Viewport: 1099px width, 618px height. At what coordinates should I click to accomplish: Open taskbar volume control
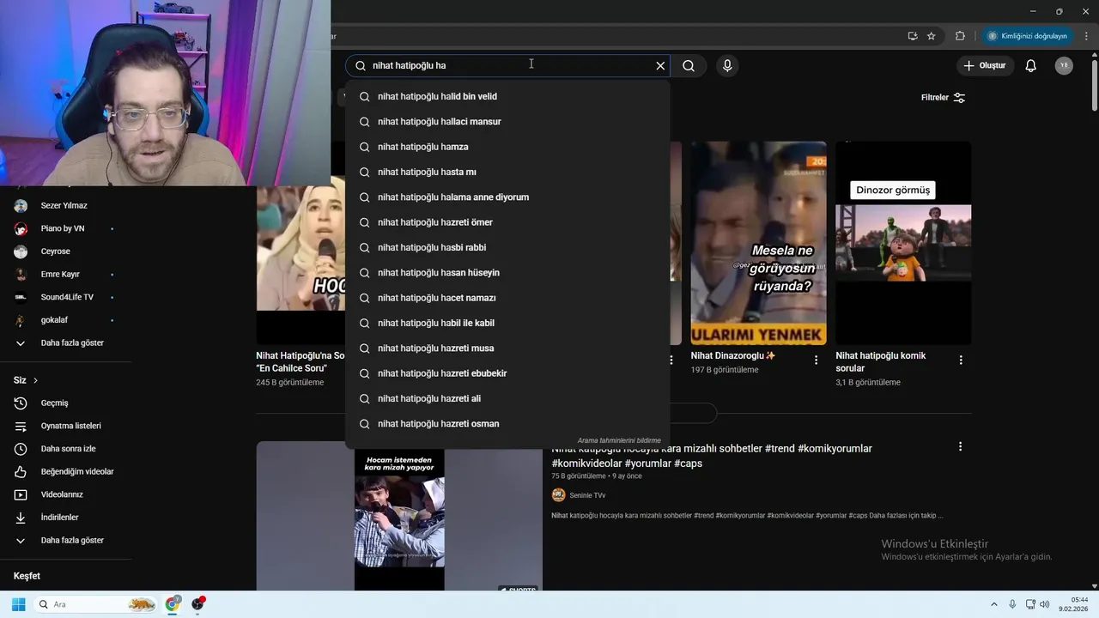1045,604
